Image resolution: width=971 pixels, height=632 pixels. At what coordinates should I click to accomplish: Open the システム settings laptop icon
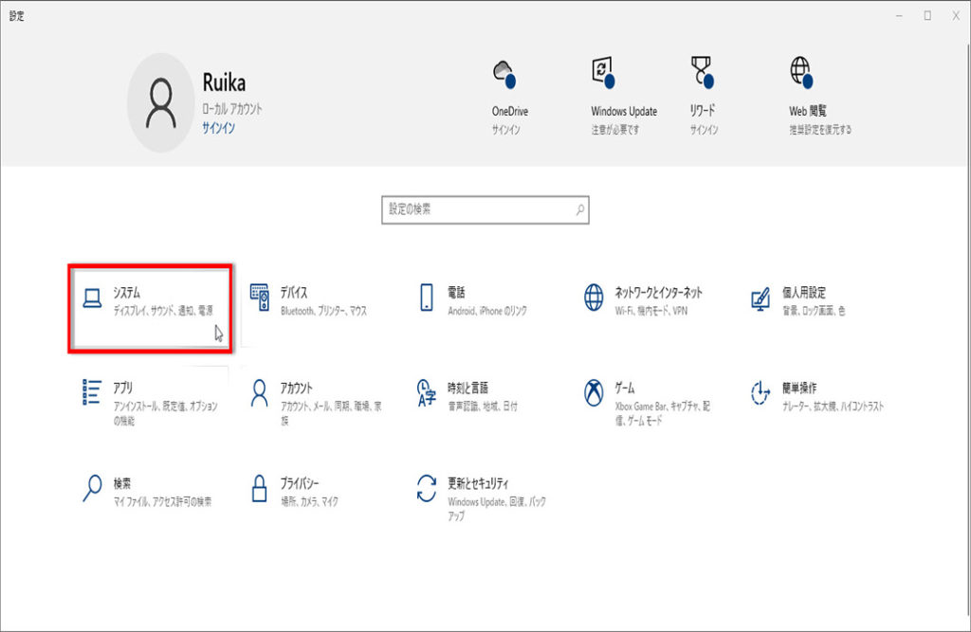click(x=92, y=299)
